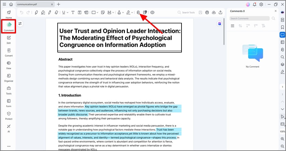Select the Rectangle shape tool
The height and width of the screenshot is (151, 286).
(93, 12)
